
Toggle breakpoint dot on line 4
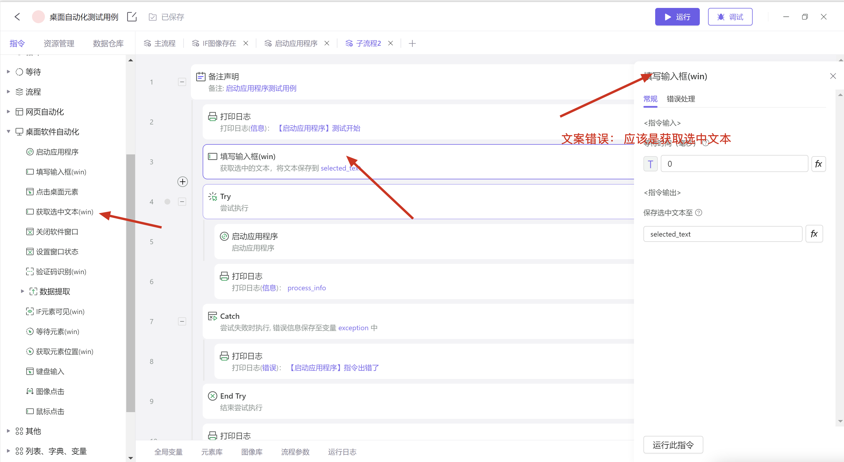pyautogui.click(x=167, y=202)
